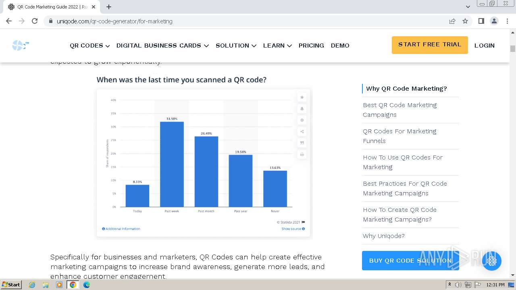Image resolution: width=516 pixels, height=290 pixels.
Task: Jump to Best Practices For QR Code Marketing Campaigns
Action: pos(405,188)
